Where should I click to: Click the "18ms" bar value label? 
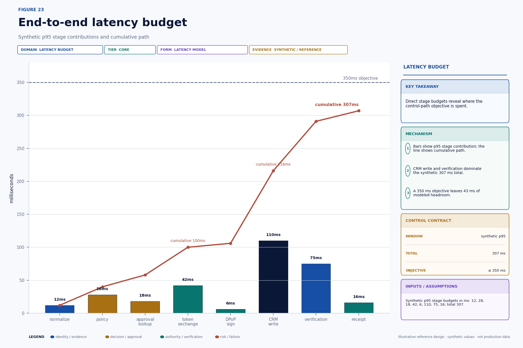click(145, 296)
